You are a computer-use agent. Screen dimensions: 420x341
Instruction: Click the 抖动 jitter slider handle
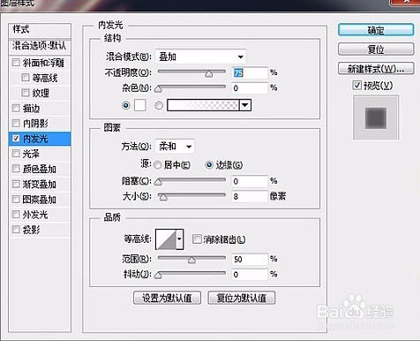point(158,275)
